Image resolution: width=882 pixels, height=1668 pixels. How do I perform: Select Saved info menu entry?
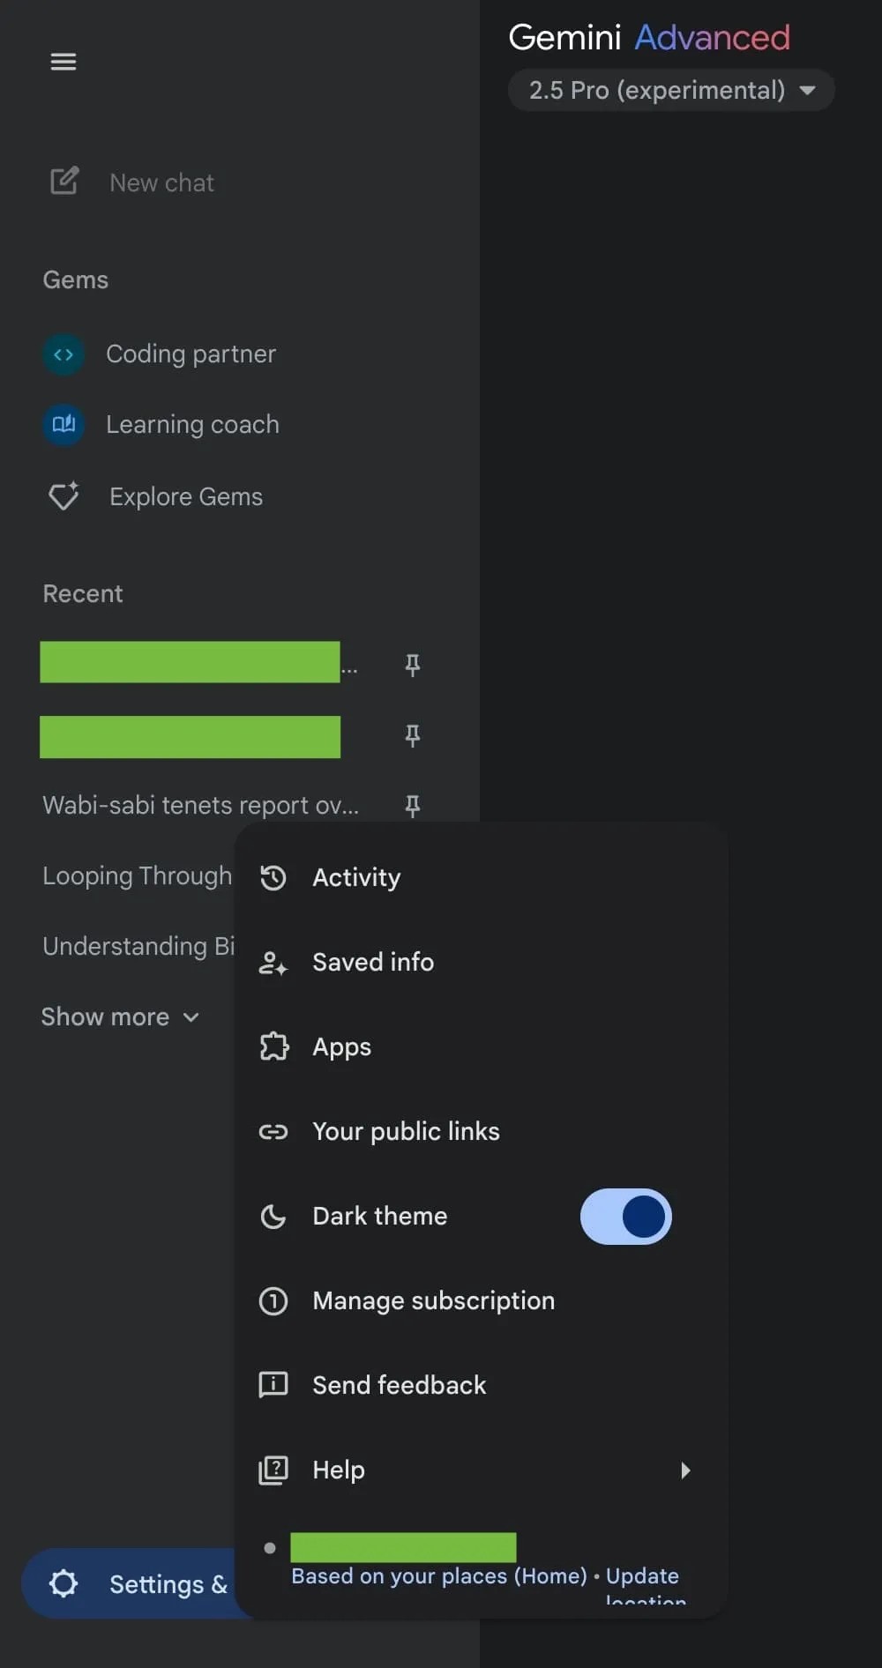(373, 962)
